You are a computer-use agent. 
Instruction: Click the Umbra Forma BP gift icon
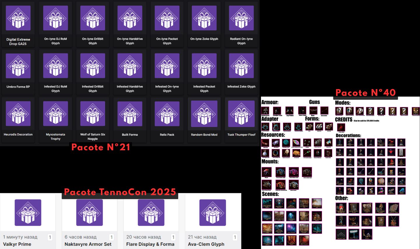click(x=18, y=66)
